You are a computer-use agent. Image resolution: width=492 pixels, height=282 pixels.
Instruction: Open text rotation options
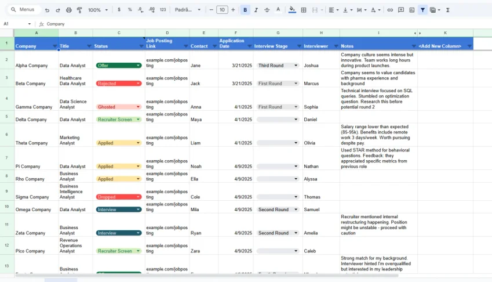(x=376, y=10)
